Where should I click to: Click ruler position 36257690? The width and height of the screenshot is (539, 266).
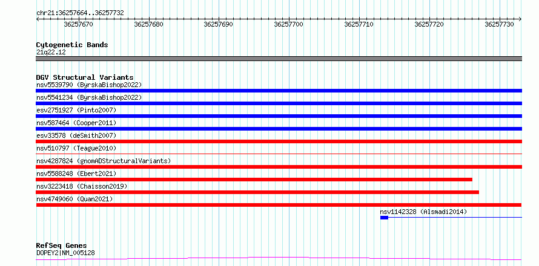[x=219, y=24]
